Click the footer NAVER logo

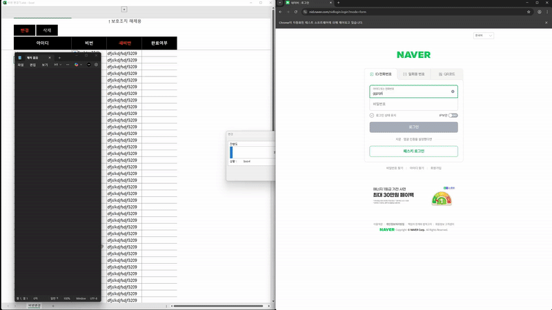[x=387, y=229]
